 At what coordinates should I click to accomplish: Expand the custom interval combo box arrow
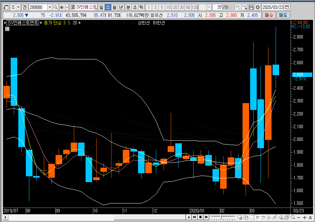coord(209,8)
